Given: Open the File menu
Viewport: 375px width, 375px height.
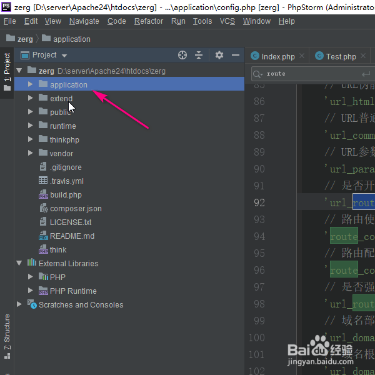Looking at the screenshot, I should pos(10,21).
